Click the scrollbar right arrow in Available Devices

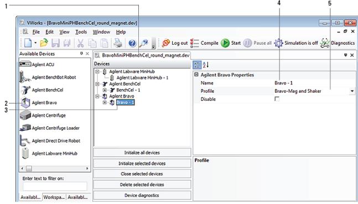coord(87,169)
